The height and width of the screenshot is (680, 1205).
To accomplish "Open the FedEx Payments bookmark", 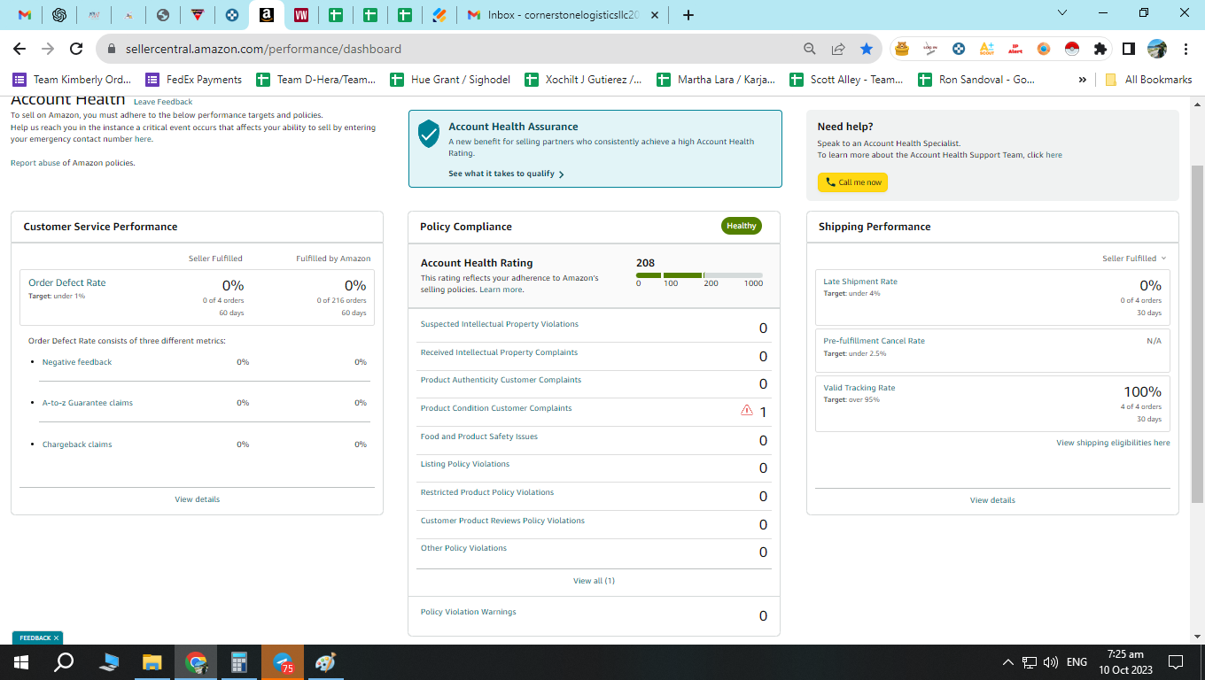I will click(x=194, y=80).
